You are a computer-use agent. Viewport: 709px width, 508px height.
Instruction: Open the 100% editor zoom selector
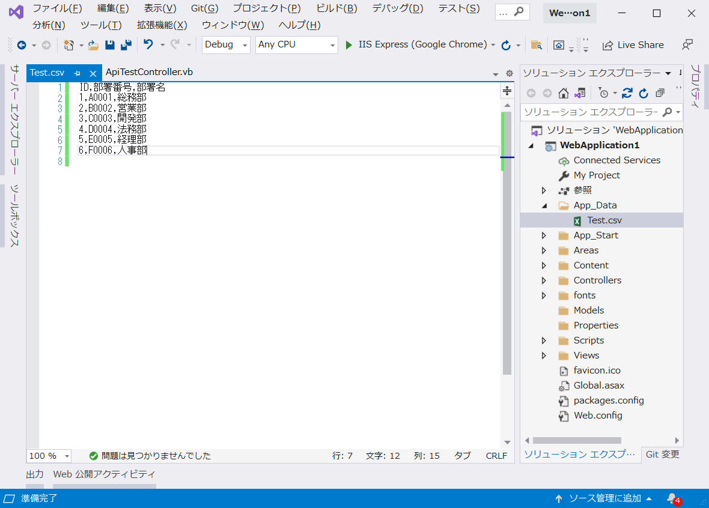tap(49, 455)
